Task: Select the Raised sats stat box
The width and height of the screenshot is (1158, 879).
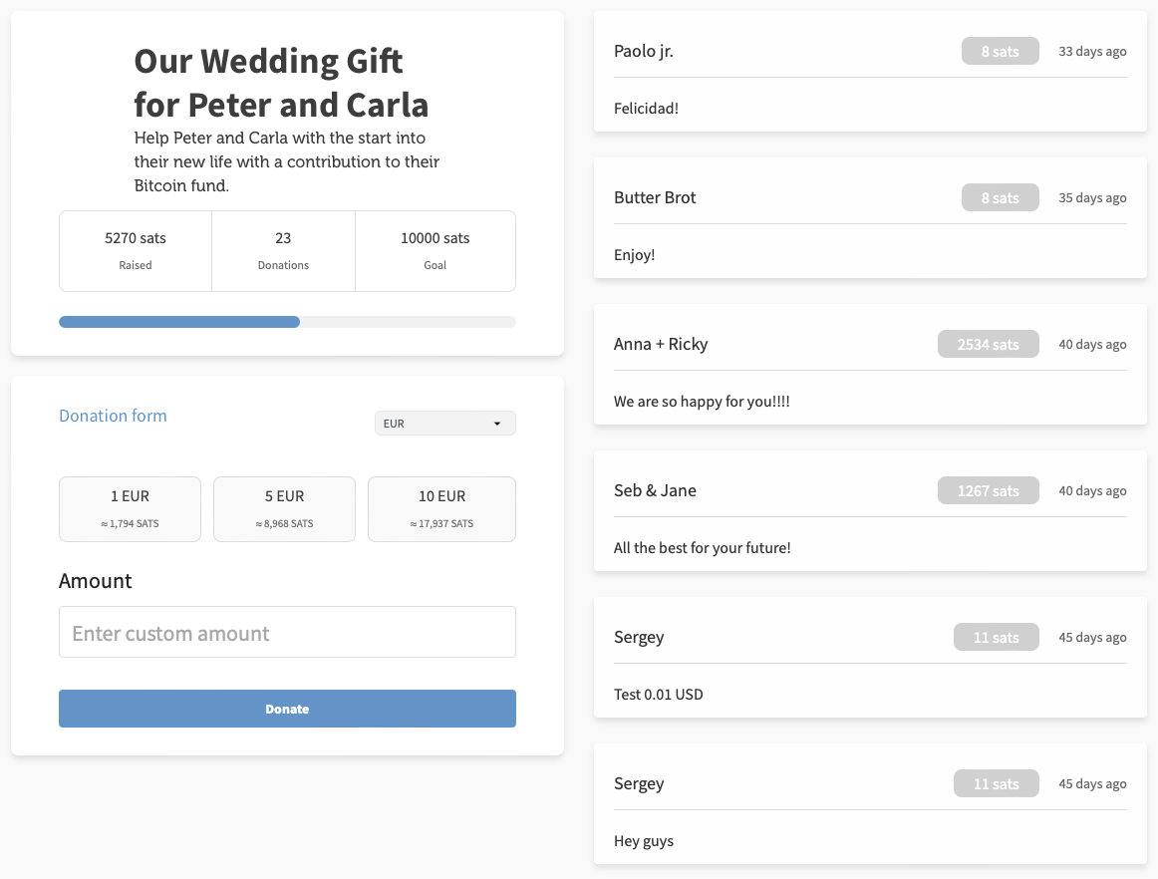Action: coord(135,250)
